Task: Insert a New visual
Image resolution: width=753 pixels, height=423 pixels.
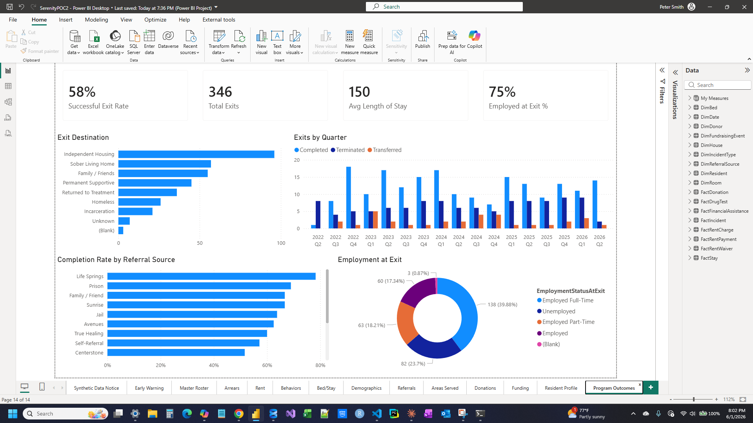Action: click(262, 42)
